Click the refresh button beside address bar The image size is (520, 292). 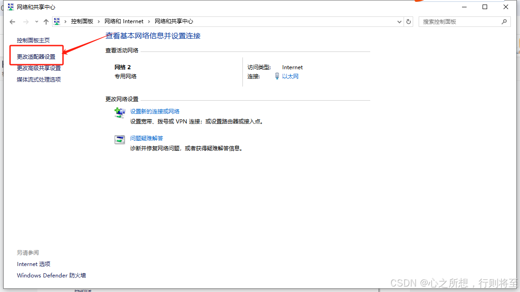pyautogui.click(x=409, y=21)
